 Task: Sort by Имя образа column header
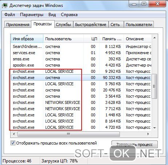[27, 39]
